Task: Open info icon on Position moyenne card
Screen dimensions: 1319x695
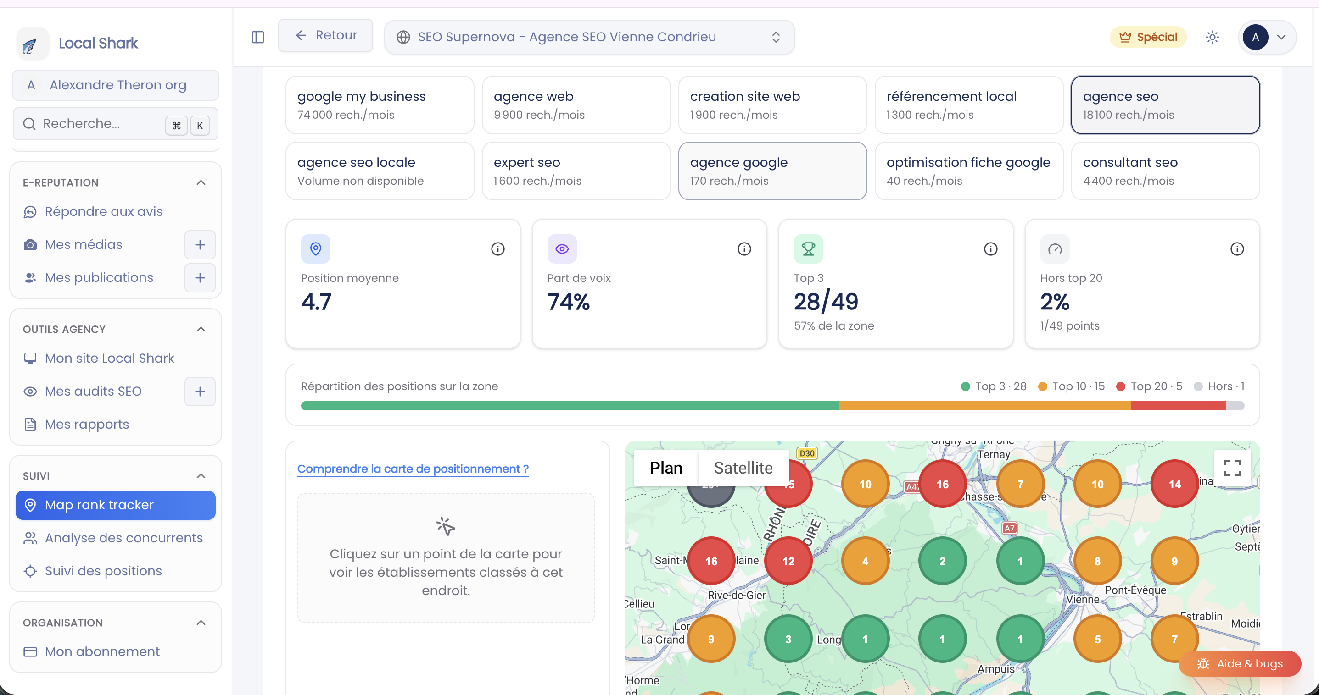Action: click(x=497, y=249)
